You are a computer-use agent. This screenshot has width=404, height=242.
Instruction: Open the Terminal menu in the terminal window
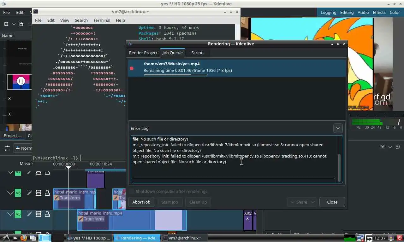pyautogui.click(x=102, y=20)
